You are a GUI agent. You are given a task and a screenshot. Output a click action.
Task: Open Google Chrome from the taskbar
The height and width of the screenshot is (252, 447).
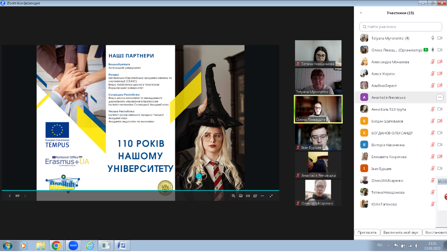pos(56,245)
